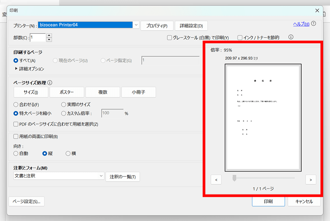Click the ink/toner saving info icon

(291, 37)
